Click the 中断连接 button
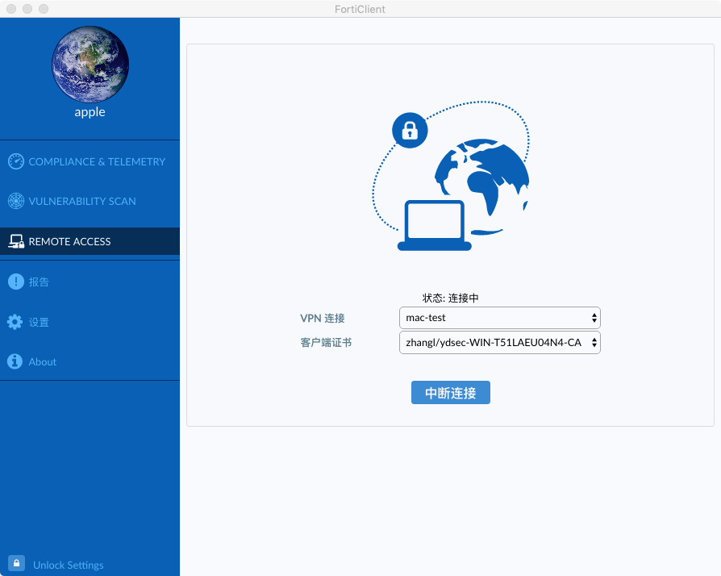Viewport: 721px width, 576px height. tap(451, 392)
